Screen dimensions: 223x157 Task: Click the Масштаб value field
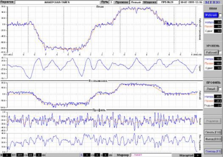tap(198, 155)
